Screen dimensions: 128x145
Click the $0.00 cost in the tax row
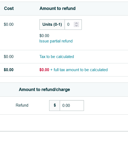(9, 57)
